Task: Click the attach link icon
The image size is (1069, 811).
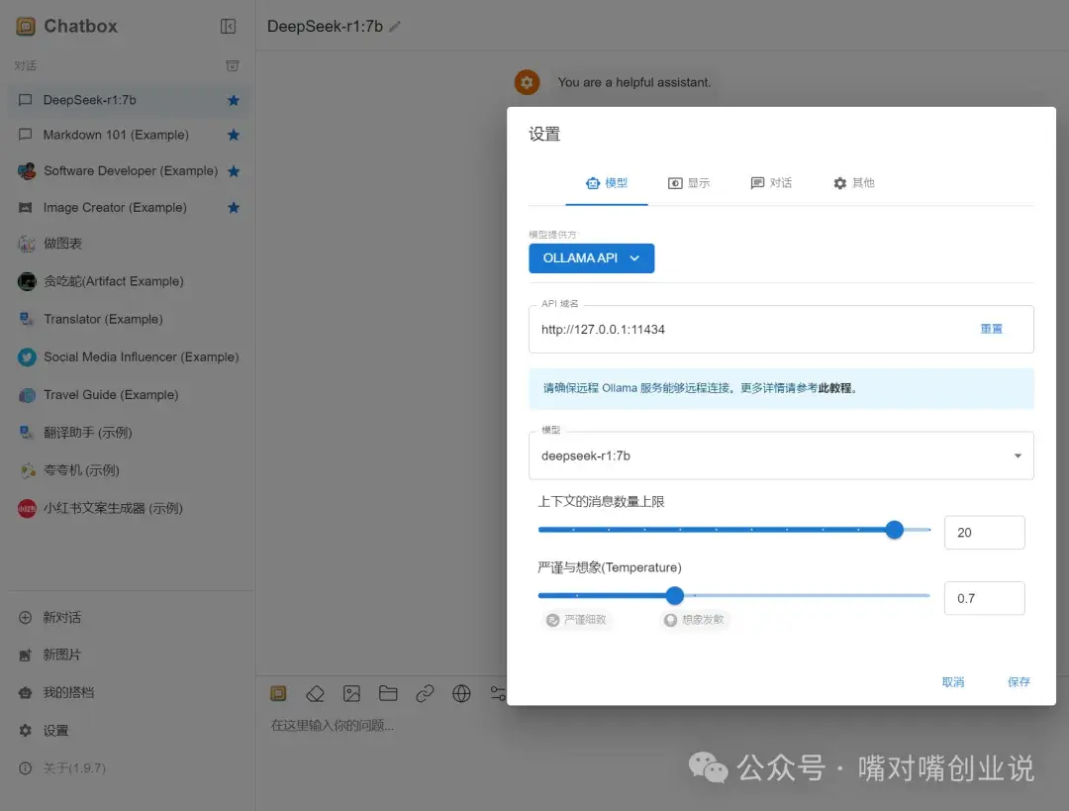Action: point(425,694)
